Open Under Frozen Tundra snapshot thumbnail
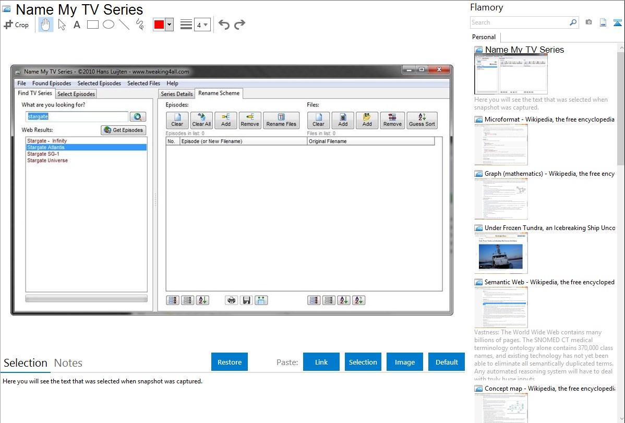The image size is (625, 423). (501, 253)
